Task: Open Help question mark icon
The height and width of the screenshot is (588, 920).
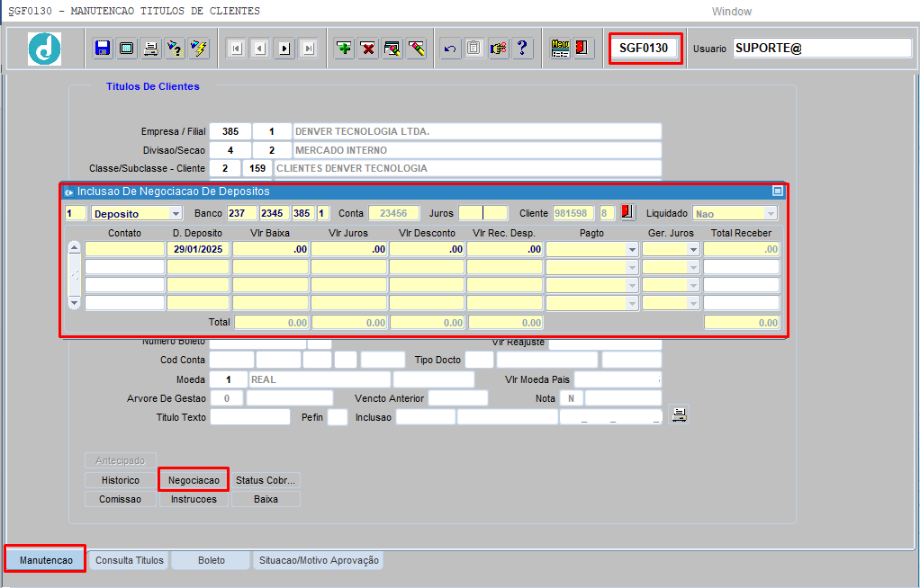Action: pos(522,48)
